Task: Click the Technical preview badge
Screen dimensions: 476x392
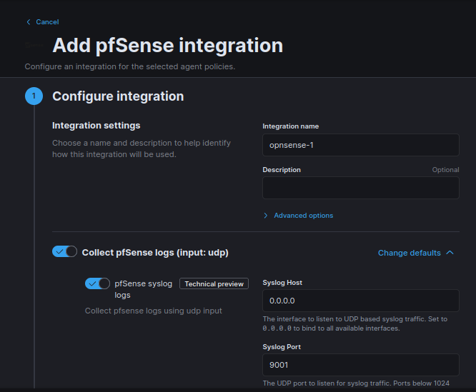Action: coord(214,284)
